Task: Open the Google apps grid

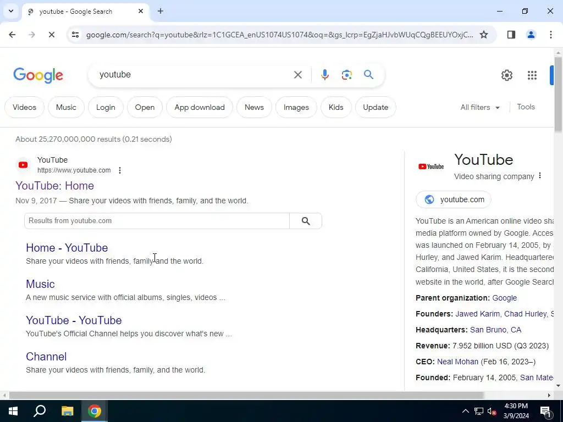Action: point(532,75)
